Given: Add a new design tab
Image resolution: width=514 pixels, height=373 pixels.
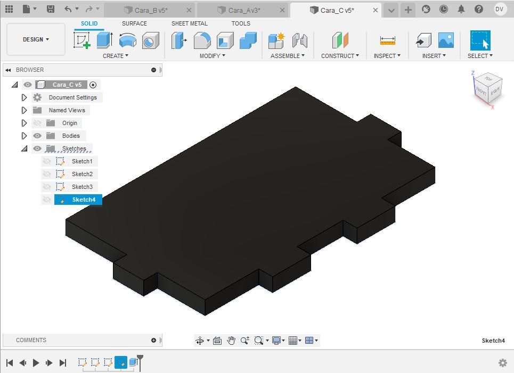Looking at the screenshot, I should pyautogui.click(x=408, y=10).
